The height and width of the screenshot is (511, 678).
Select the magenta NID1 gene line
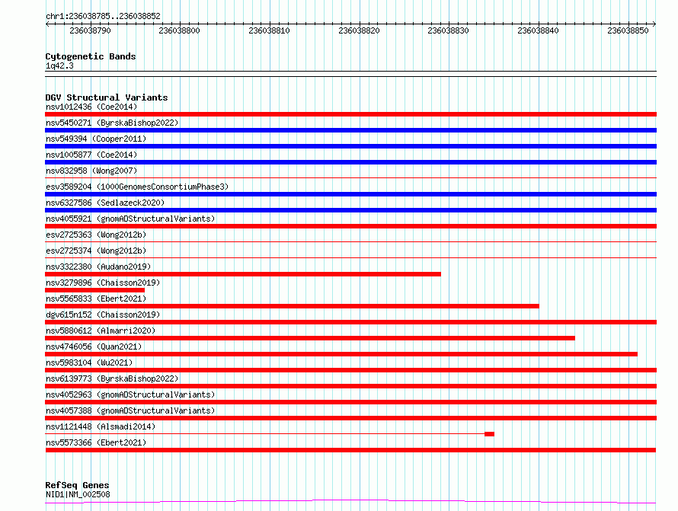(x=350, y=502)
